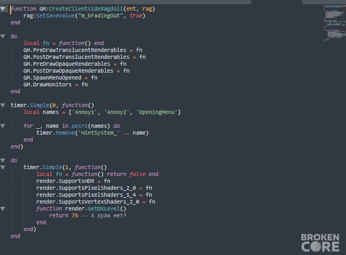Collapse the timer.Simple(1 function fold arrow
The image size is (346, 255).
[3, 168]
